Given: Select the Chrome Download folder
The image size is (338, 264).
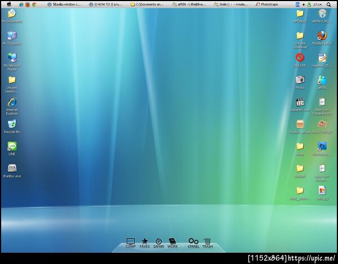Looking at the screenshot, I should [x=300, y=41].
